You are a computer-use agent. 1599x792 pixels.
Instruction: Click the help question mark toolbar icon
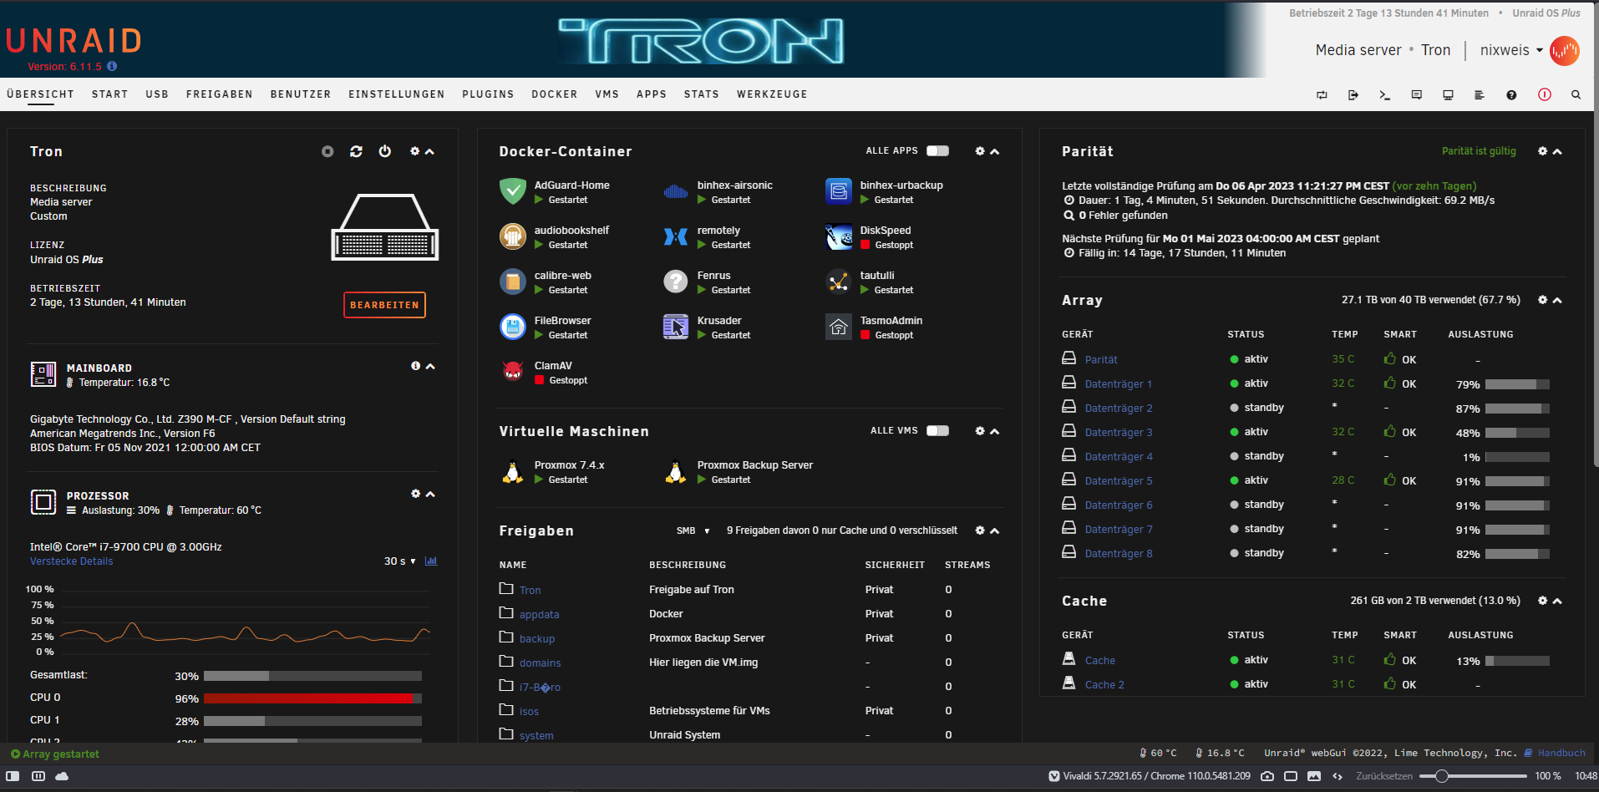click(1511, 94)
